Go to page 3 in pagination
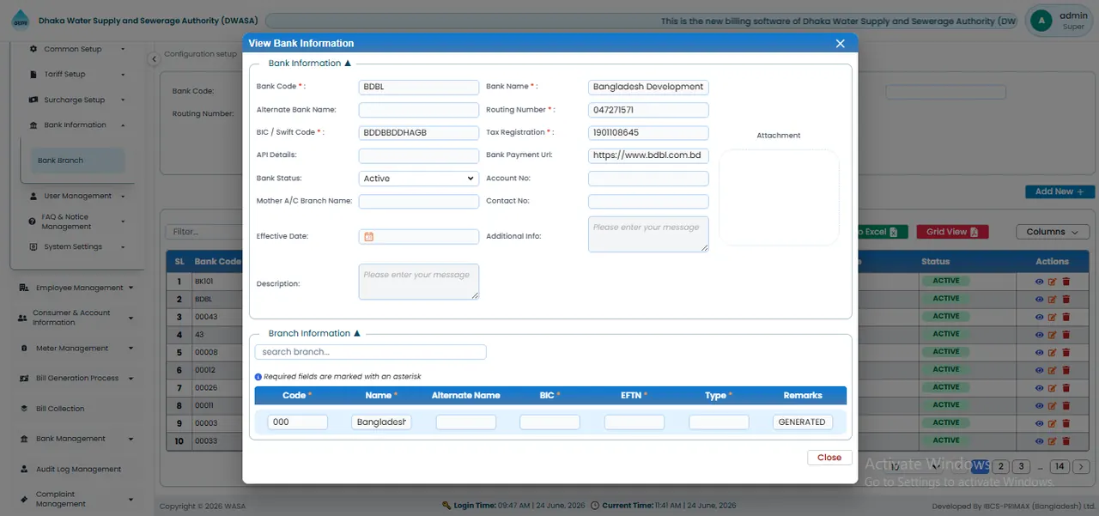 pos(1021,466)
